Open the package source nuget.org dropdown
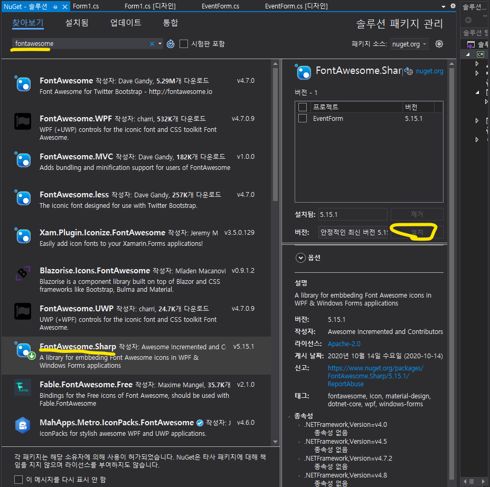Image resolution: width=490 pixels, height=487 pixels. (x=409, y=44)
